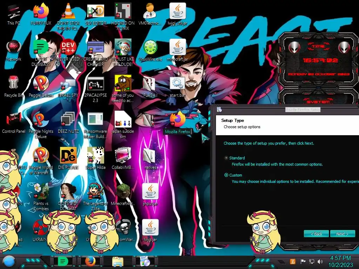Open the HxD shortcut named SEX EDITOR
The width and height of the screenshot is (359, 269).
click(96, 12)
